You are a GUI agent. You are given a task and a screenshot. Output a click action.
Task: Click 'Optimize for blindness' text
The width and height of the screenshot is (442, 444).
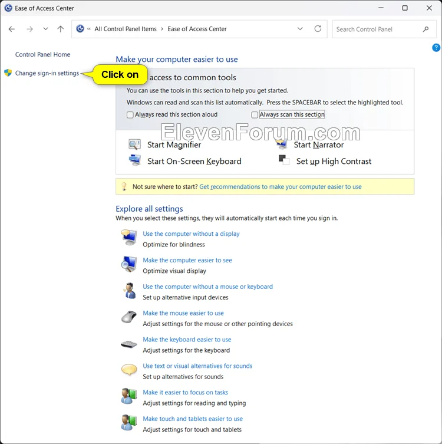coord(174,244)
